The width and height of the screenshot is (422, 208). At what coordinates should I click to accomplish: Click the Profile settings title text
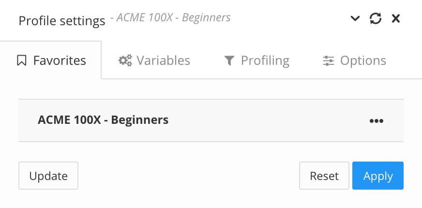click(x=61, y=21)
